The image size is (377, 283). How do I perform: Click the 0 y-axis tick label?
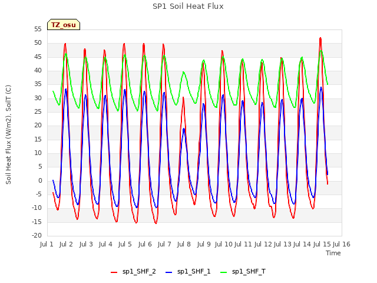pyautogui.click(x=40, y=180)
